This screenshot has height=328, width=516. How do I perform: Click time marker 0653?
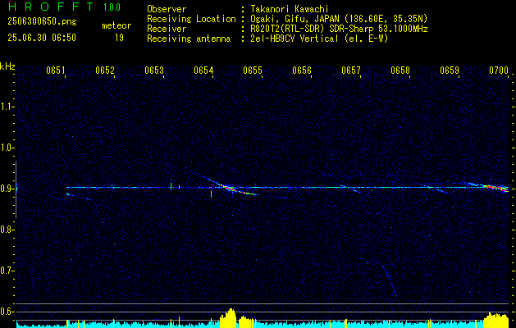click(154, 71)
